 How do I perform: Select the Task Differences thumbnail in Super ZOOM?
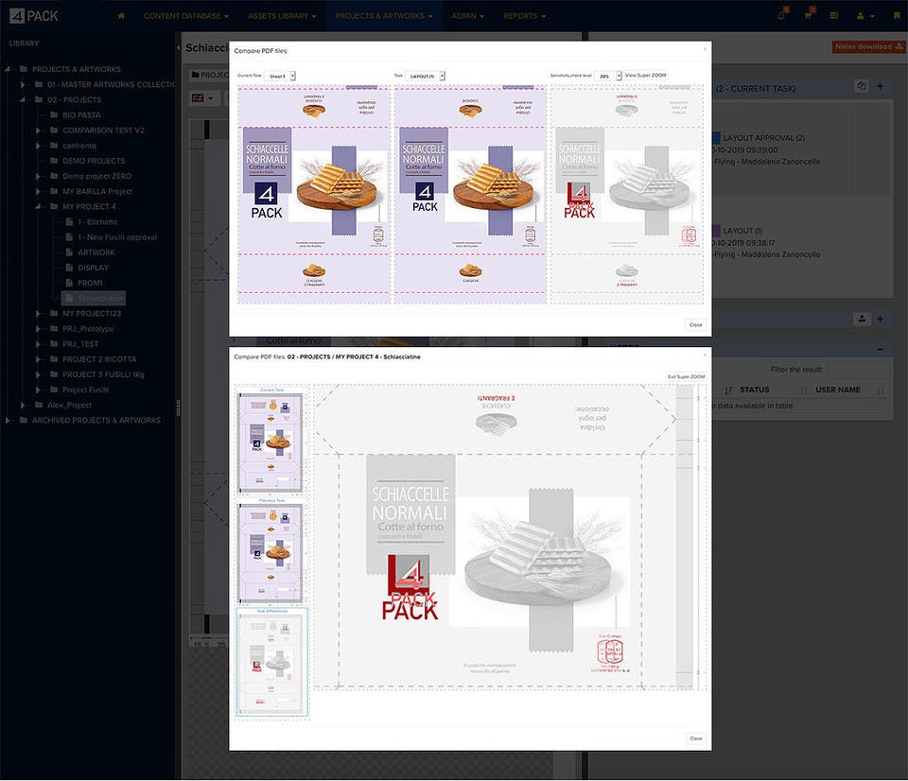(x=271, y=663)
